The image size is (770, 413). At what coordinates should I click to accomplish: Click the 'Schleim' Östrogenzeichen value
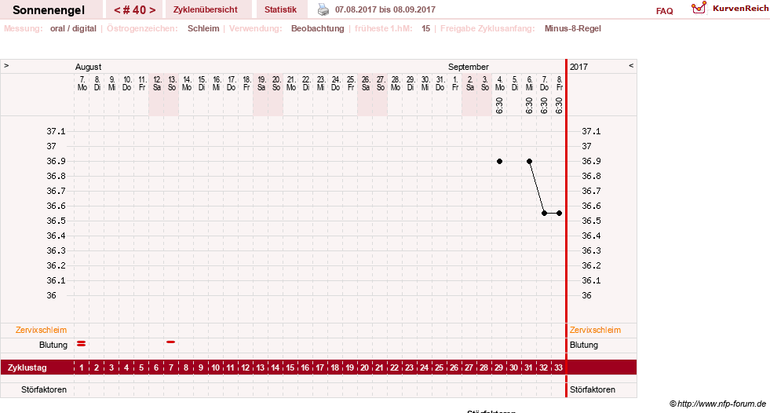pos(203,28)
